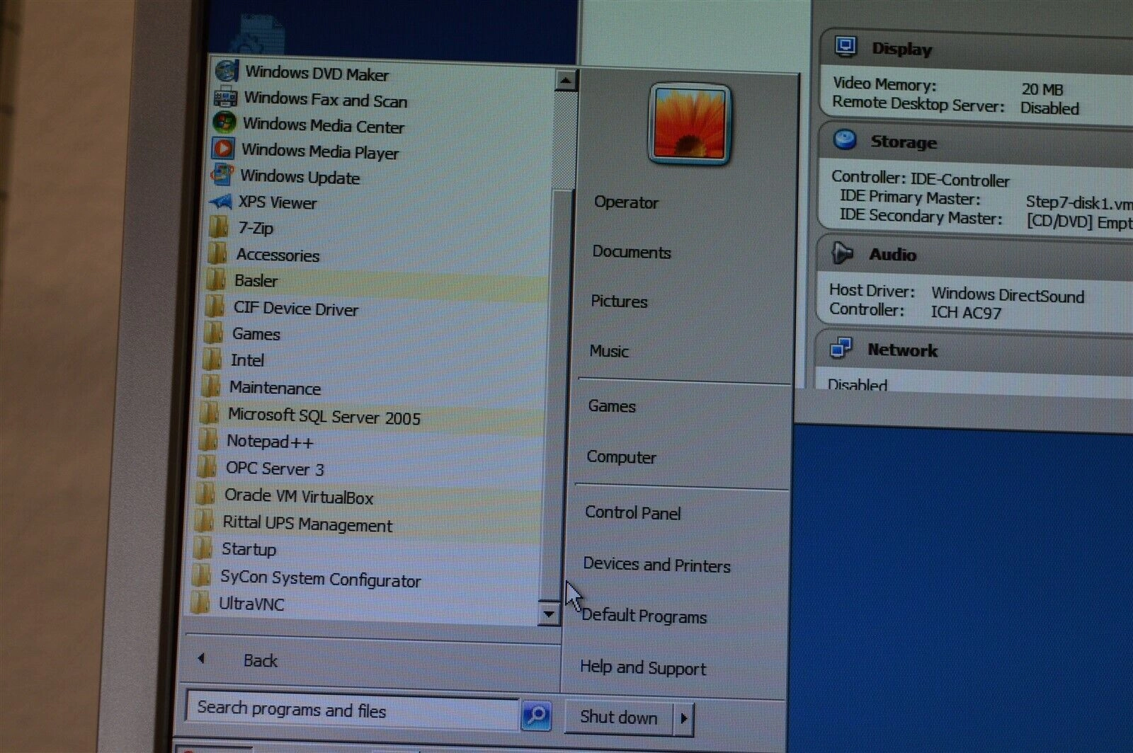The width and height of the screenshot is (1133, 753).
Task: Click the "ICH AC97" controller value
Action: tap(966, 312)
